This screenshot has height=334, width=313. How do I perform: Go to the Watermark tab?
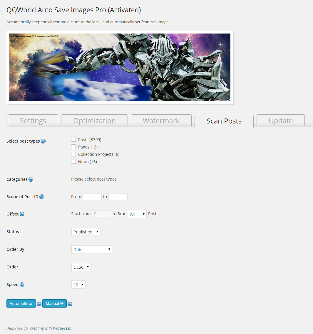[161, 121]
